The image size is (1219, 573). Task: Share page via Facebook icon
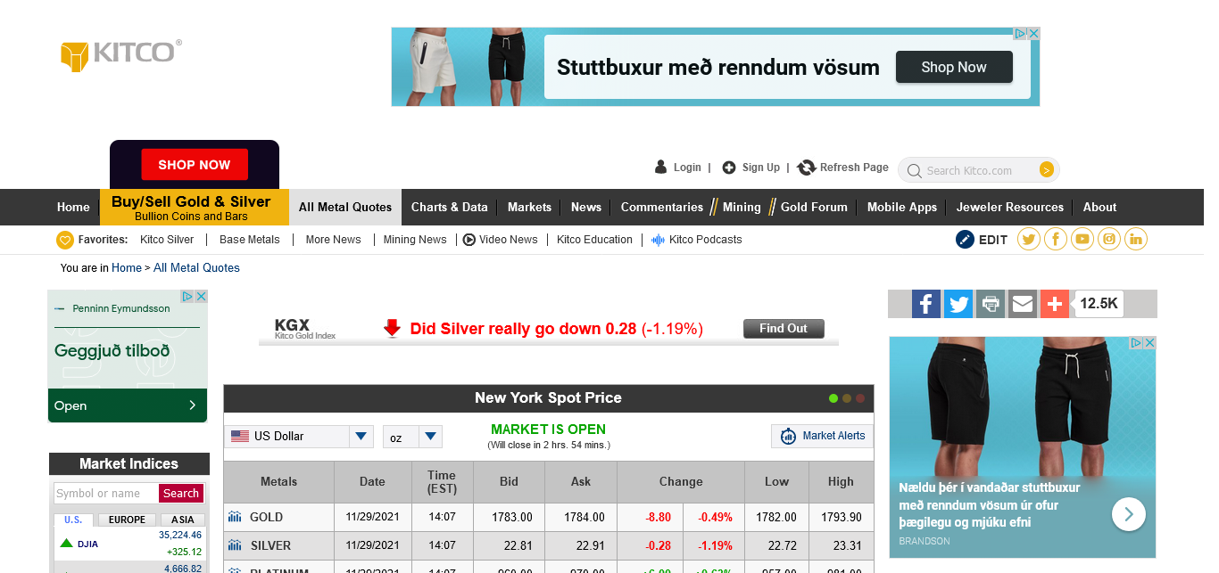coord(926,304)
